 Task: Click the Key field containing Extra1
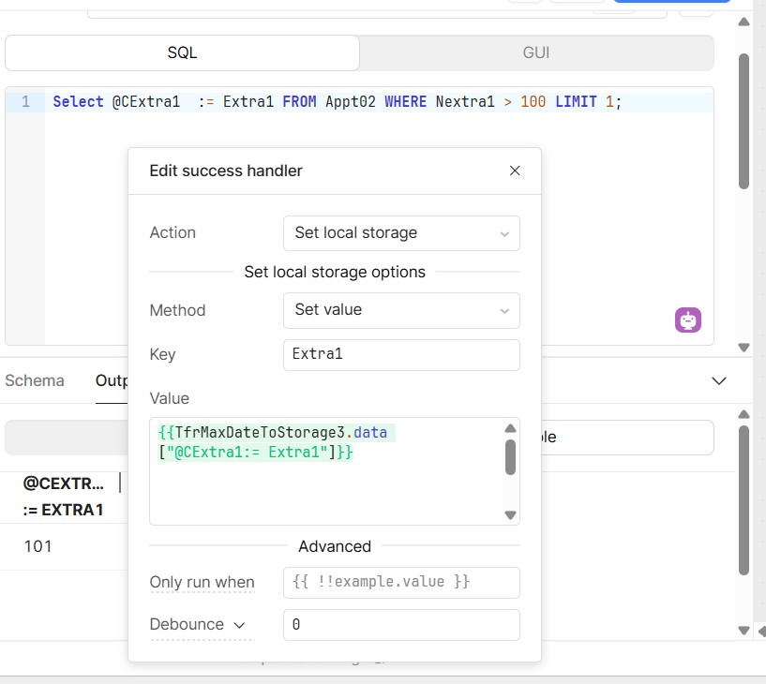401,355
